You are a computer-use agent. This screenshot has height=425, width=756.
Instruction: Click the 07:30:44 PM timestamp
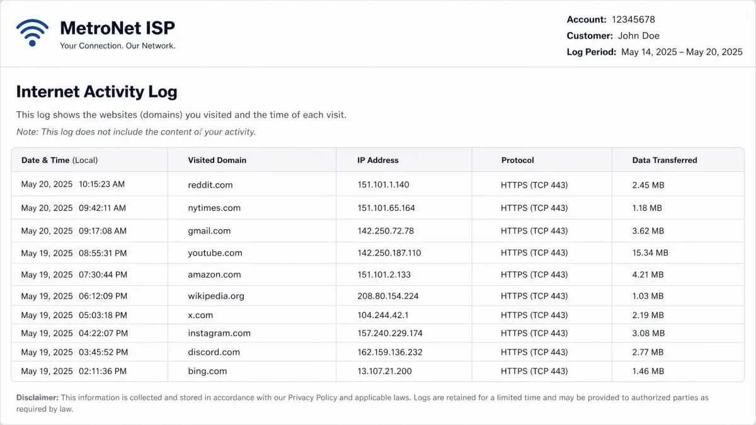[103, 275]
